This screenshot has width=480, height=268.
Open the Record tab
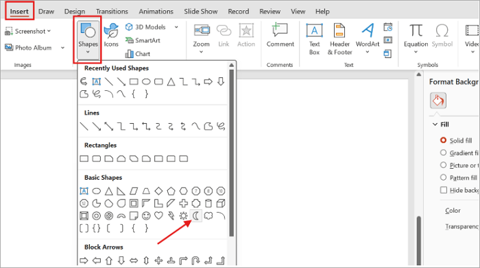click(x=239, y=12)
